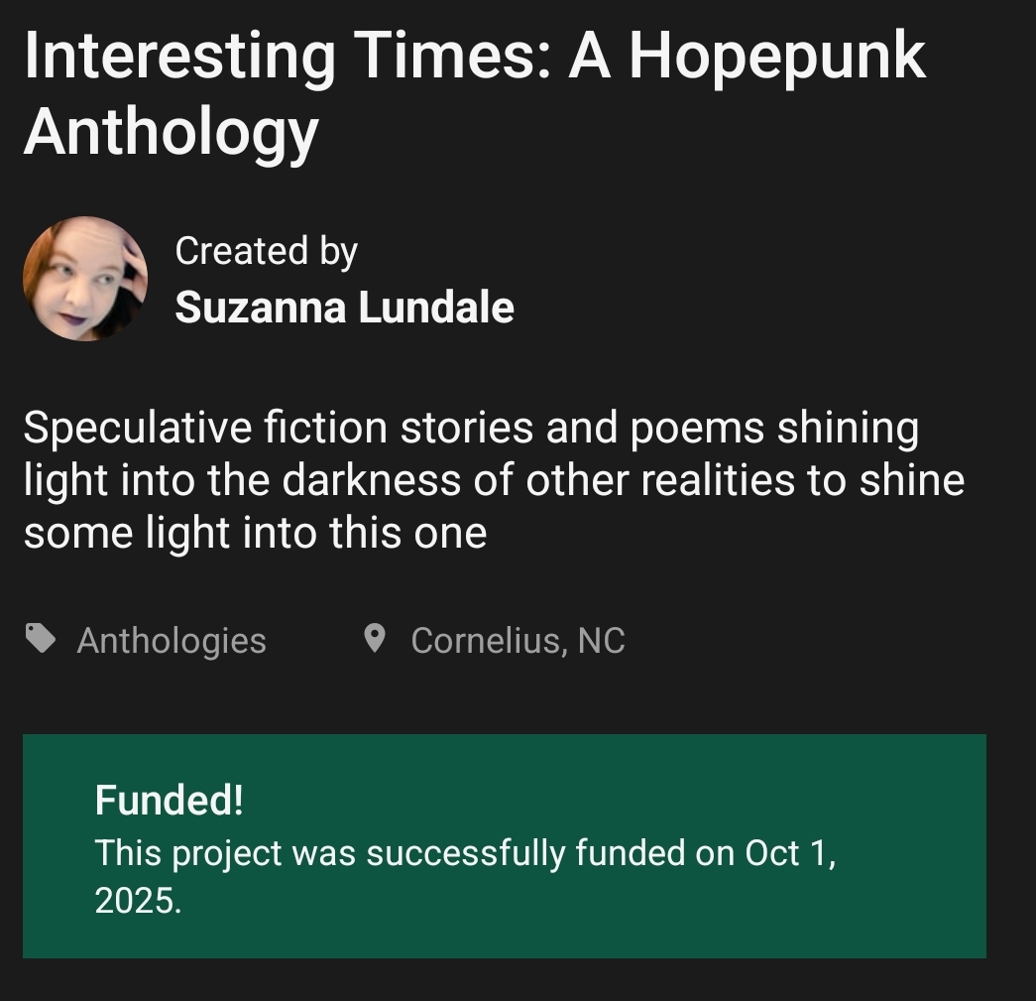Open creator Suzanna Lundale's profile name
This screenshot has height=1001, width=1036.
[344, 308]
